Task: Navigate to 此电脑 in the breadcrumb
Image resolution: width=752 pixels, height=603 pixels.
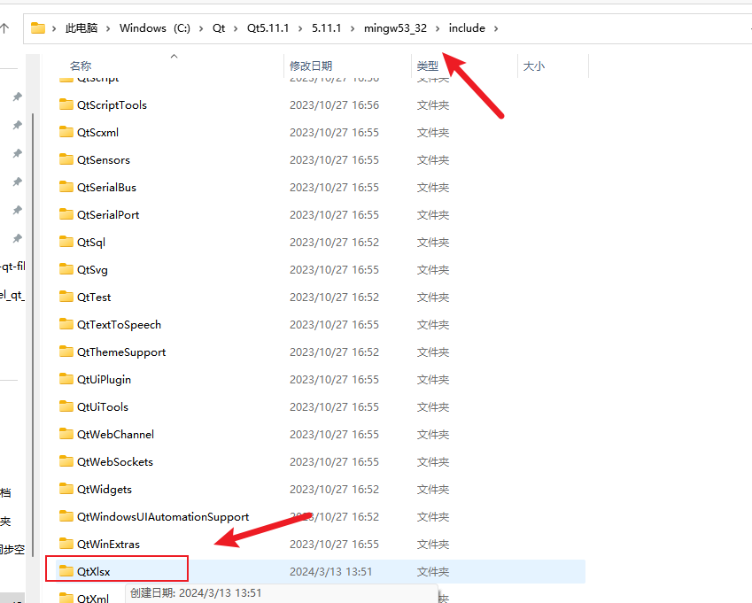Action: point(81,28)
